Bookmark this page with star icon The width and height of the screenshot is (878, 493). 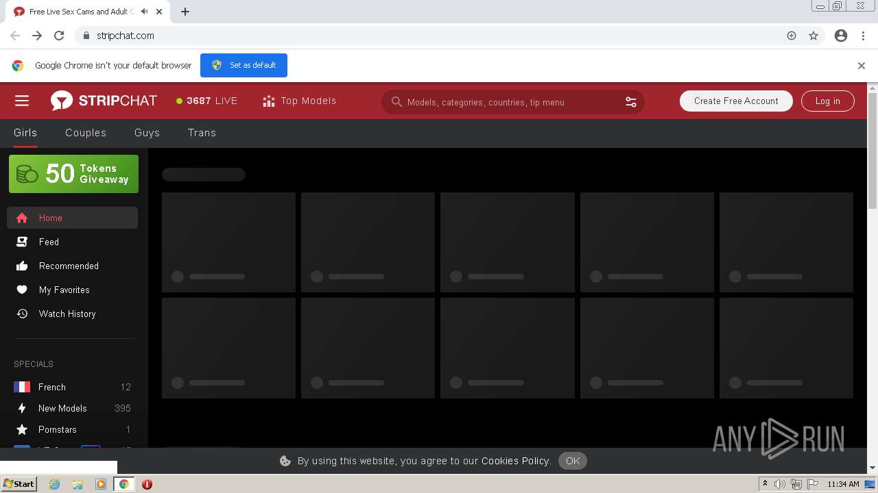(814, 36)
